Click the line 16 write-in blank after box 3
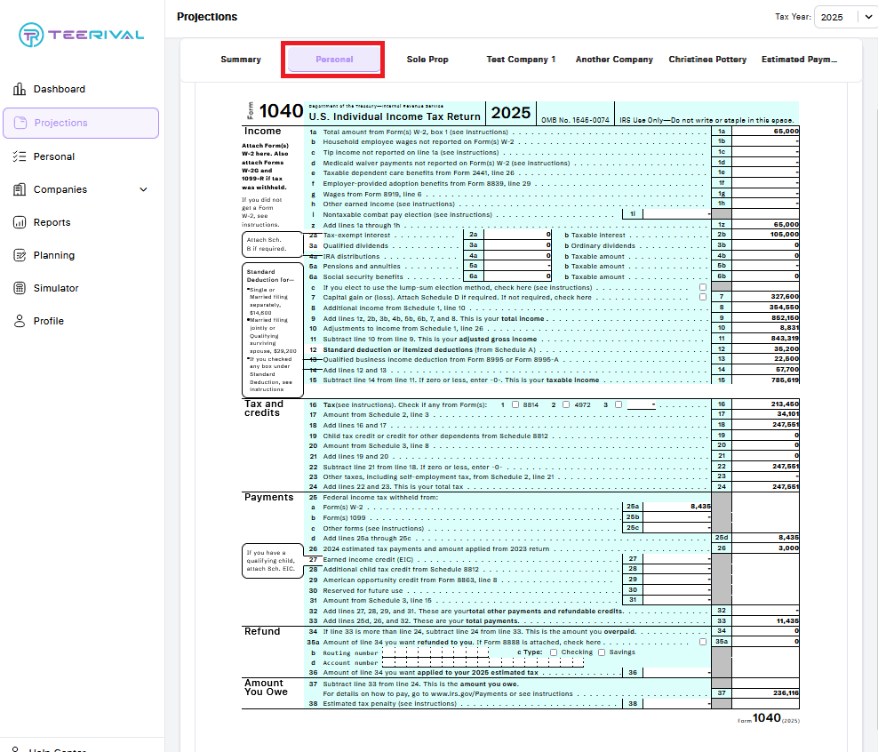Viewport: 878px width, 752px height. click(x=641, y=404)
